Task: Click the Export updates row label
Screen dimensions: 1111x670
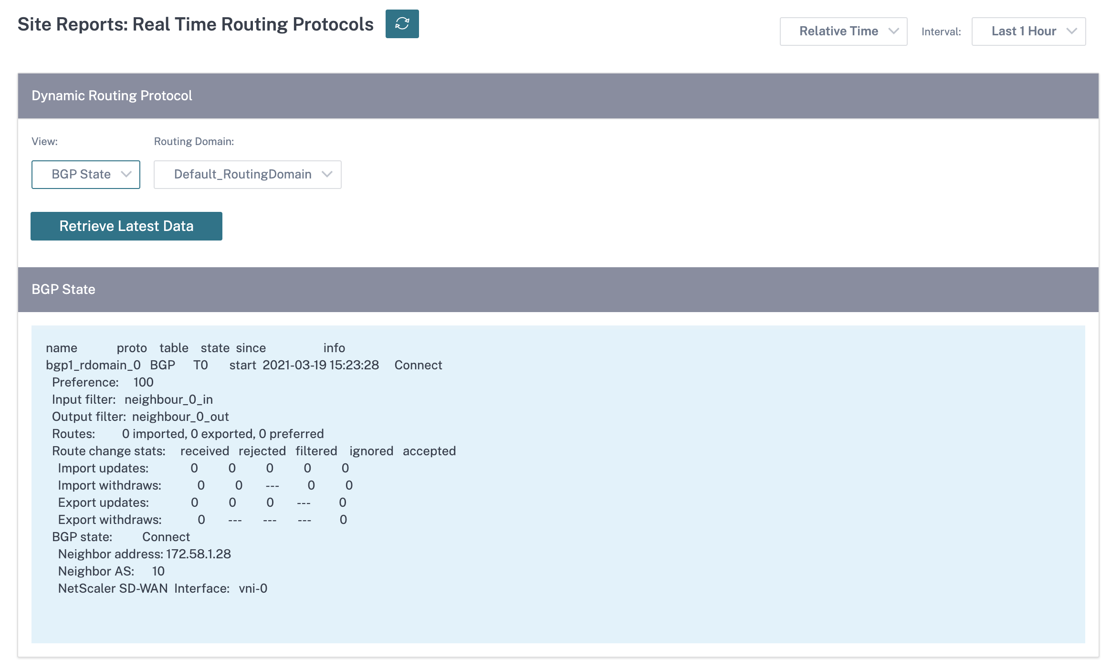Action: coord(104,502)
